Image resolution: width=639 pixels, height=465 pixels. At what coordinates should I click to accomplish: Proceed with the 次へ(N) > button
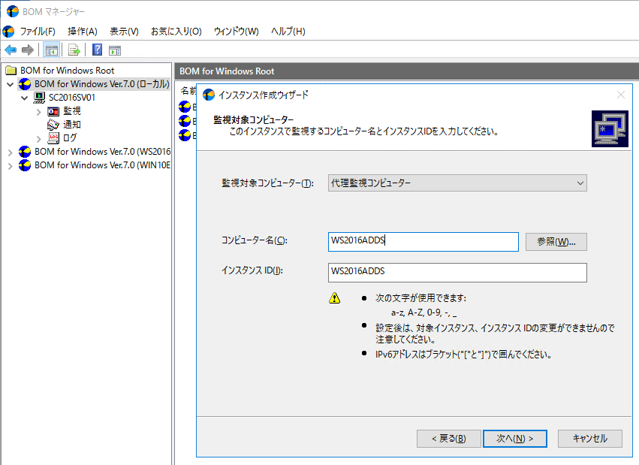point(514,439)
